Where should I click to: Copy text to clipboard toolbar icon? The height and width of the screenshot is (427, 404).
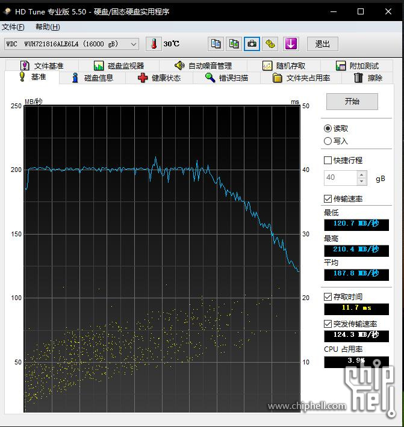pyautogui.click(x=216, y=44)
